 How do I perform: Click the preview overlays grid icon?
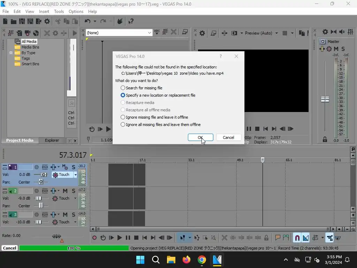point(285,33)
